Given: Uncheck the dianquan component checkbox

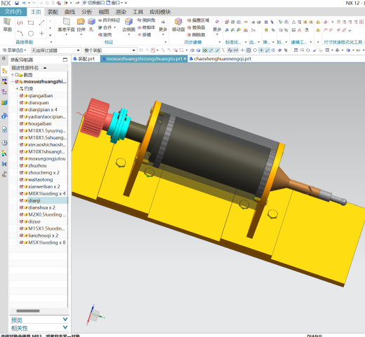Looking at the screenshot, I should 21,103.
